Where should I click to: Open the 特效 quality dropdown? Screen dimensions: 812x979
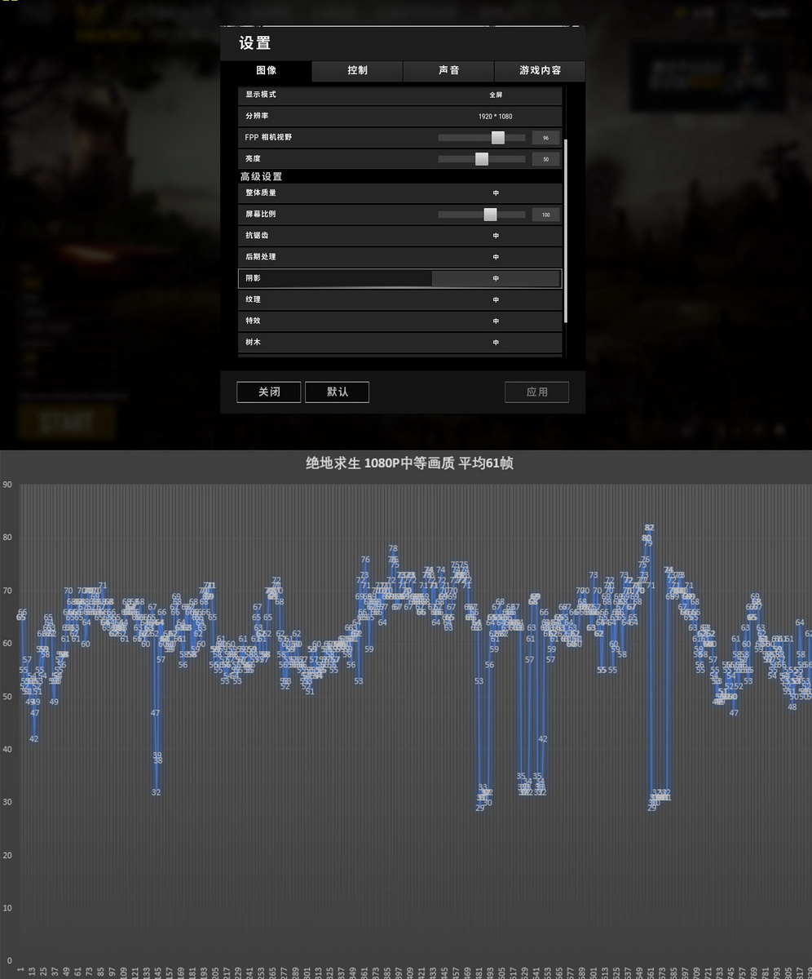click(496, 321)
